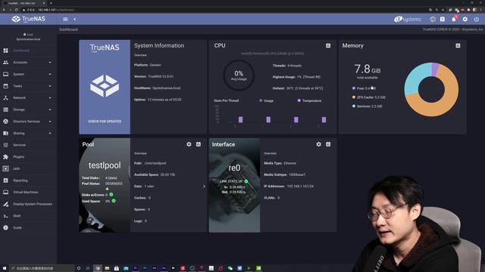Image resolution: width=485 pixels, height=272 pixels.
Task: Click the power icon in header
Action: tap(477, 19)
